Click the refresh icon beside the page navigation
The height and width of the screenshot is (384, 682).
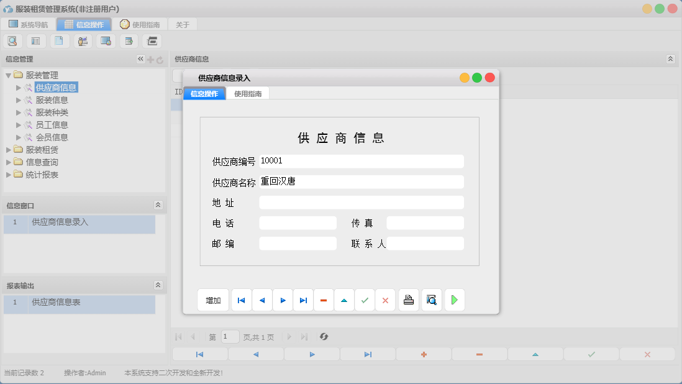click(x=324, y=337)
